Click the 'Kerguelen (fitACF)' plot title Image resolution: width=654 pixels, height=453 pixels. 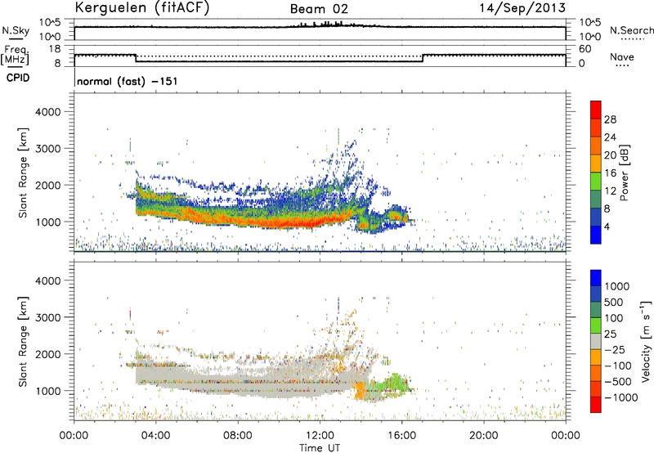click(x=141, y=7)
